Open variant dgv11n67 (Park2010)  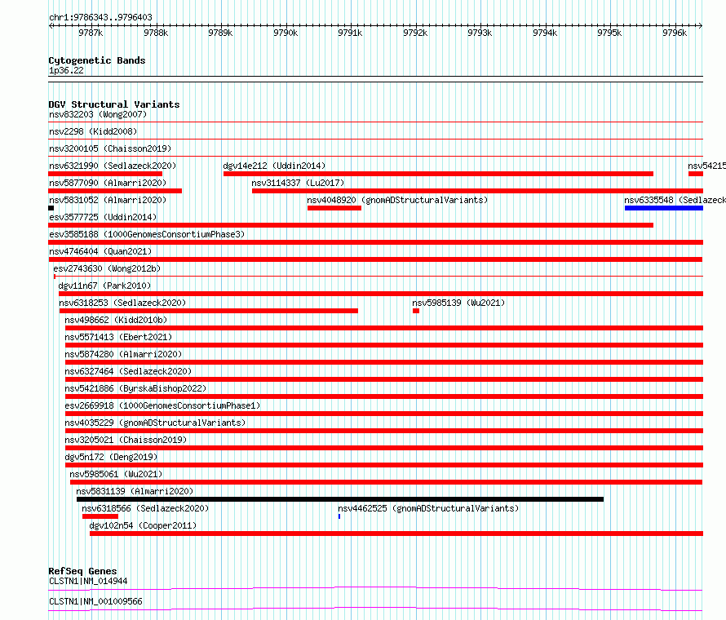click(x=104, y=286)
